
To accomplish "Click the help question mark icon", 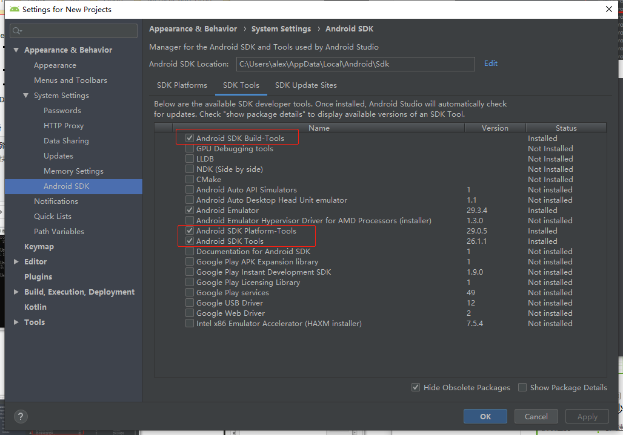I will pos(21,416).
